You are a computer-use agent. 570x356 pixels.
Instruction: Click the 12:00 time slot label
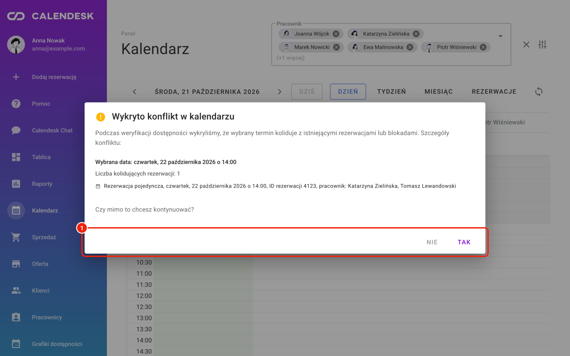coord(144,296)
